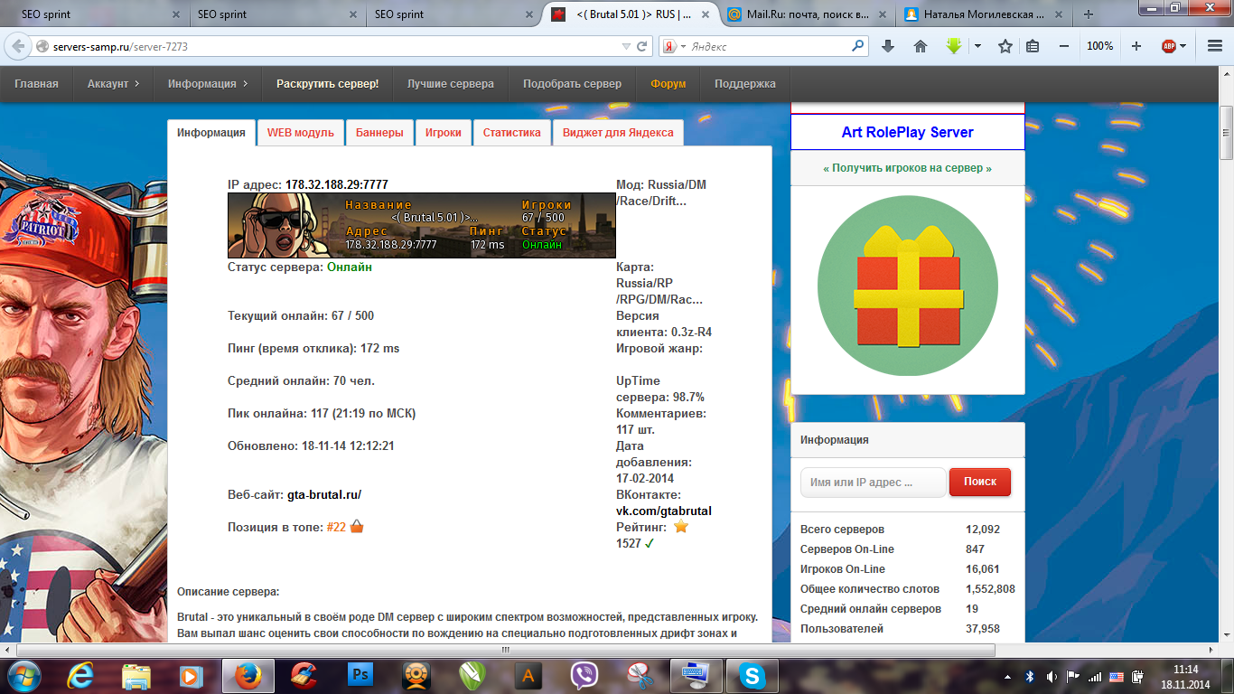This screenshot has width=1234, height=694.
Task: Open the Windows Start menu
Action: [x=24, y=675]
